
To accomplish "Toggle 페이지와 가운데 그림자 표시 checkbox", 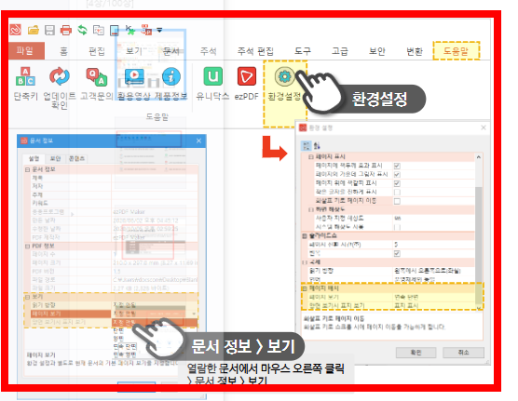I will click(397, 174).
